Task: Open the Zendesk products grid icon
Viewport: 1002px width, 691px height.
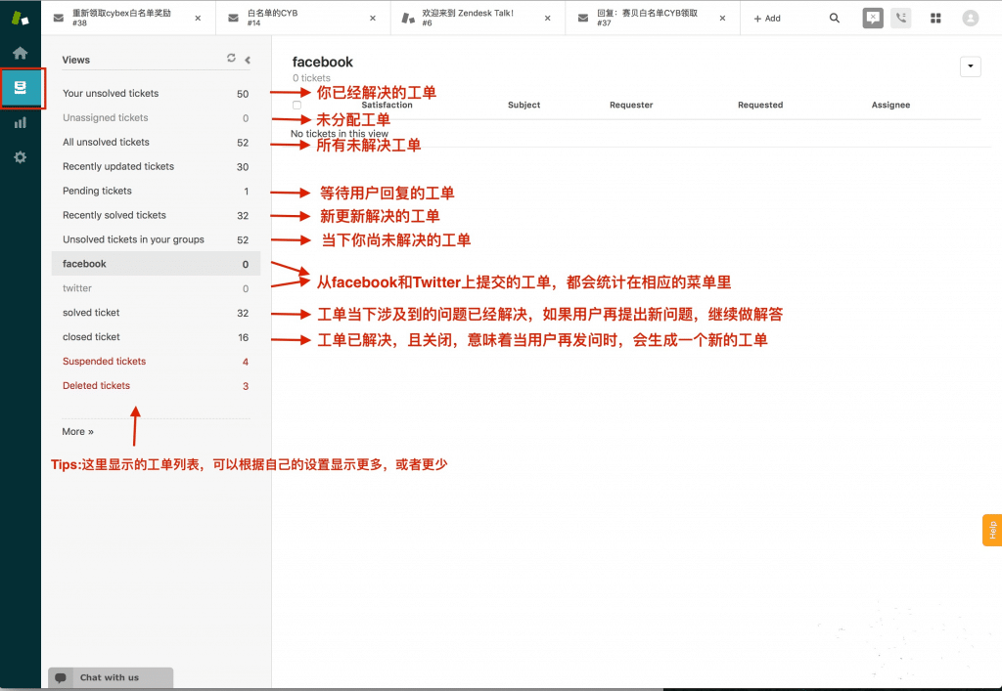Action: [x=935, y=18]
